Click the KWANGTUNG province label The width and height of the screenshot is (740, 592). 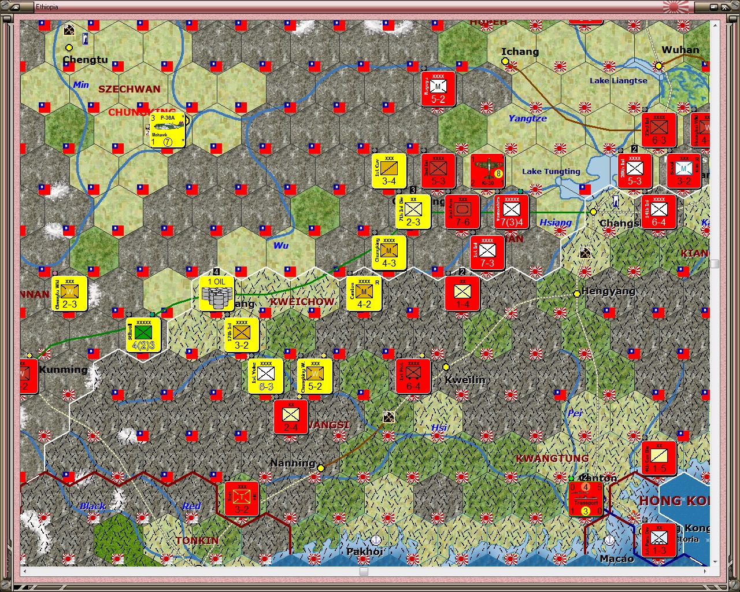pyautogui.click(x=552, y=458)
